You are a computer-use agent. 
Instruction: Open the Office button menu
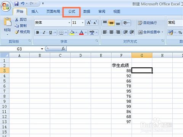(x=5, y=6)
